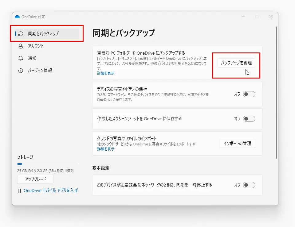Image resolution: width=295 pixels, height=227 pixels.
Task: Click the バージョン情報 info icon
Action: 21,71
